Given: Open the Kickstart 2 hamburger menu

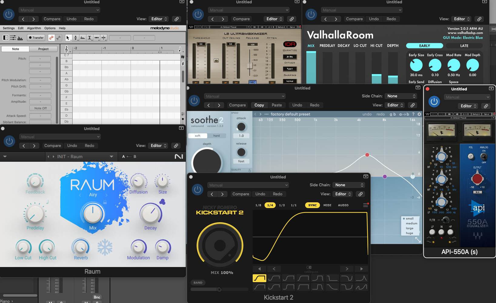Looking at the screenshot, I should point(366,205).
